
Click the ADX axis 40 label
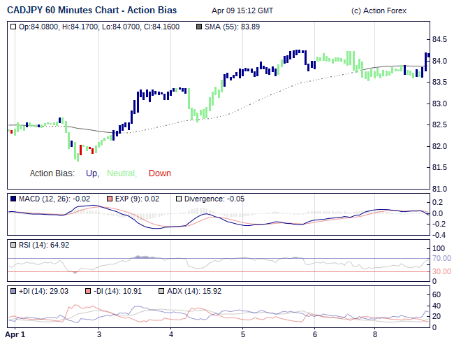(x=437, y=306)
